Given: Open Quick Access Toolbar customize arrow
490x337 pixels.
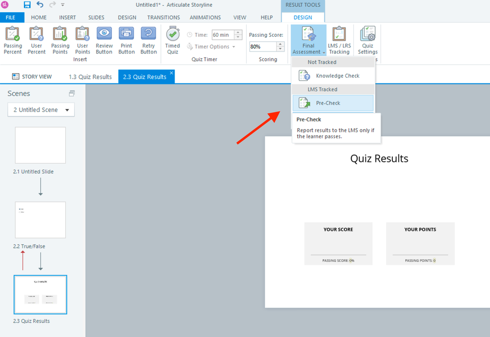Looking at the screenshot, I should tap(63, 5).
